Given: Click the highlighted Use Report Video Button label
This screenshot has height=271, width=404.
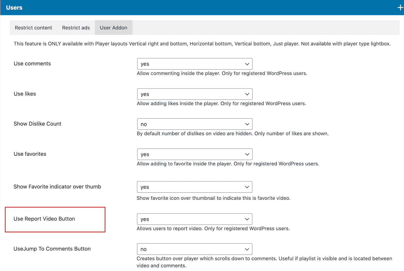Looking at the screenshot, I should point(44,219).
